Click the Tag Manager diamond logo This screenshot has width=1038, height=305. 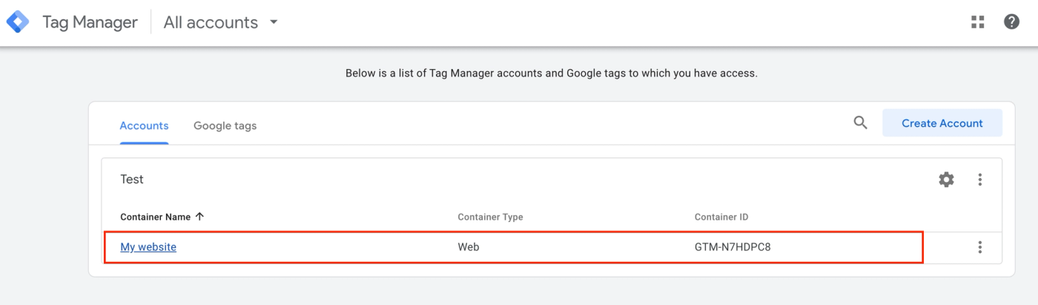click(18, 22)
